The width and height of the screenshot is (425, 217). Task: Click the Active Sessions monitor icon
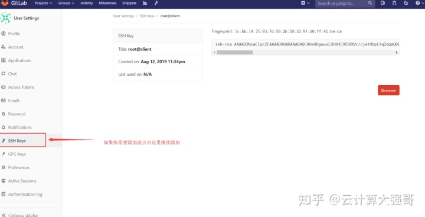4,181
